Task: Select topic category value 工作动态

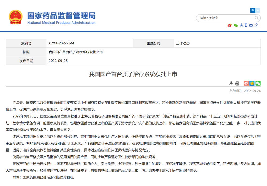Action: click(183, 43)
